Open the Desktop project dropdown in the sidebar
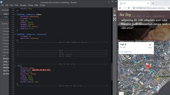 pyautogui.click(x=5, y=24)
